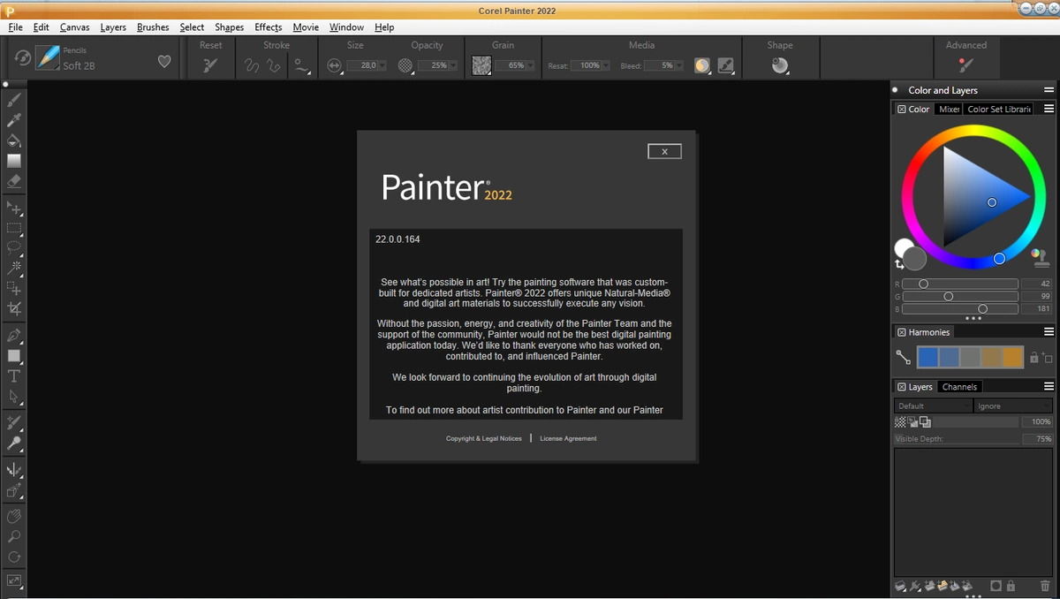This screenshot has height=599, width=1060.
Task: Select the Layer Adjuster tool
Action: coord(14,208)
